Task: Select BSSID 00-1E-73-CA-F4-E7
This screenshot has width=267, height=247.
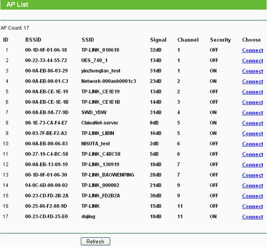Action: pyautogui.click(x=46, y=123)
